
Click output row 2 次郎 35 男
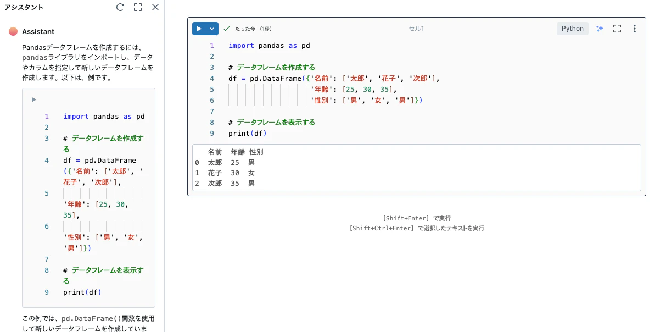click(x=225, y=184)
